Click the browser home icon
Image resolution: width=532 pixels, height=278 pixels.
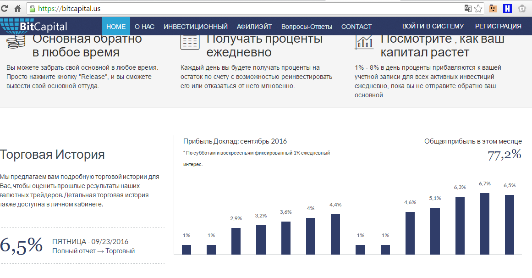[18, 8]
